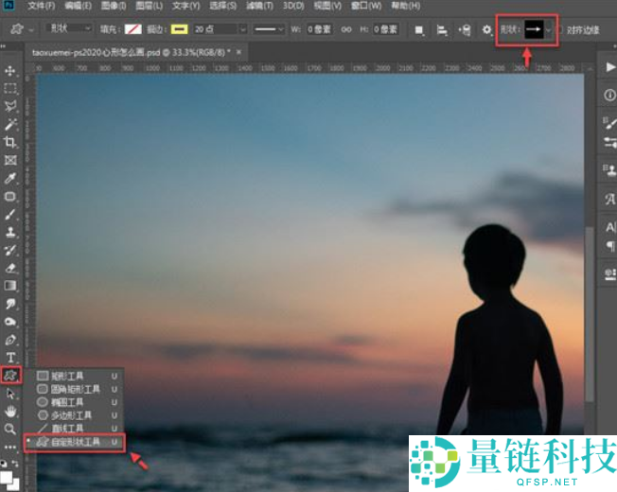This screenshot has width=617, height=492.
Task: Click the yellow stroke color swatch
Action: coord(179,29)
